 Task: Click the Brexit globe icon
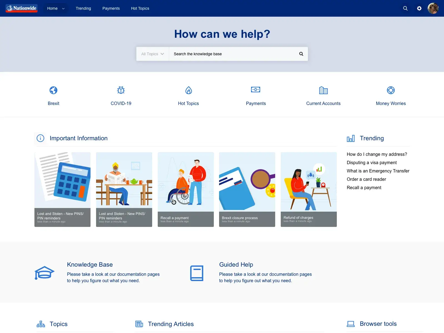click(53, 90)
